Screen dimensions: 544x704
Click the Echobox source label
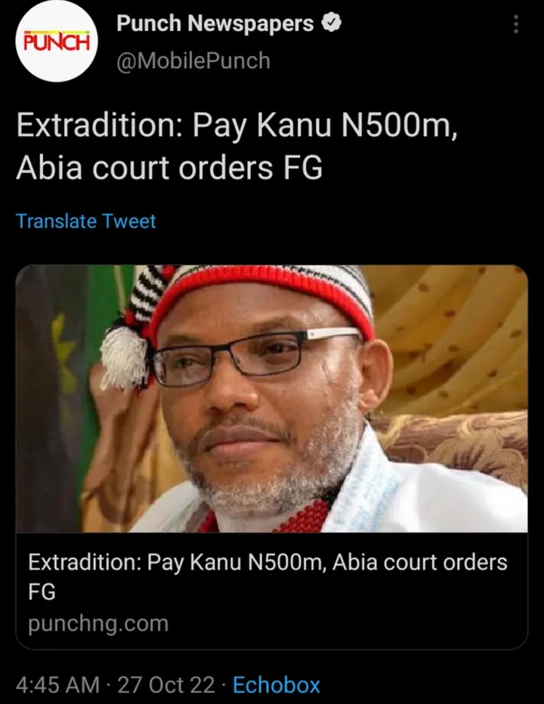(277, 684)
